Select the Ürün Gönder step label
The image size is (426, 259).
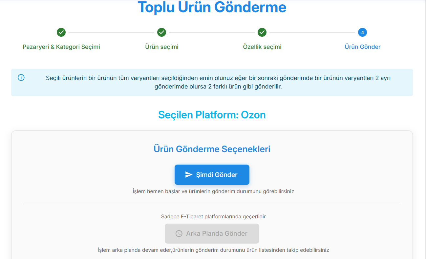coord(362,47)
